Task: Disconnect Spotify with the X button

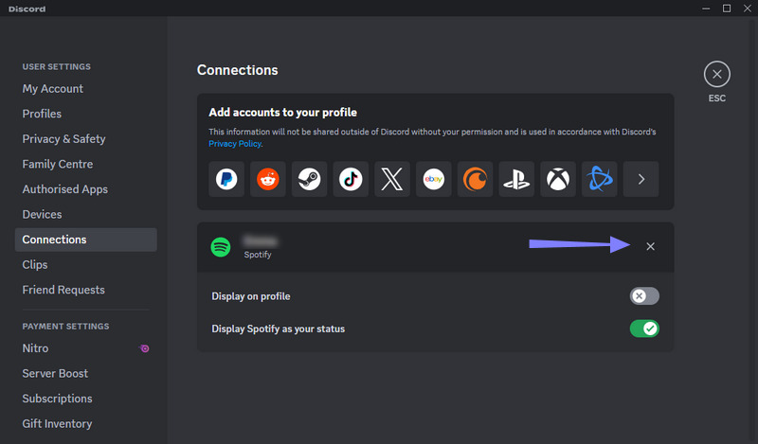Action: coord(651,246)
